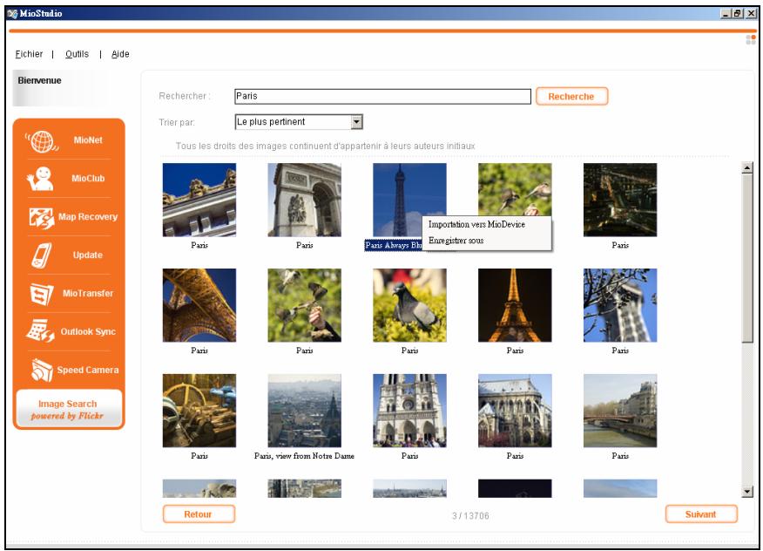
Task: Launch the Map Recovery icon
Action: tap(41, 217)
